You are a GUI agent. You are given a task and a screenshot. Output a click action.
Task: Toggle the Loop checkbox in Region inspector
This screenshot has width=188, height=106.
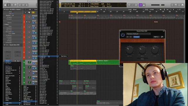13,14
